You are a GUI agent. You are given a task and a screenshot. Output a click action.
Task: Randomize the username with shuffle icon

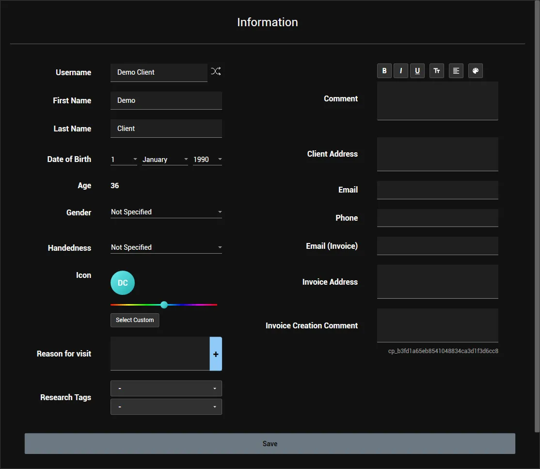(216, 71)
